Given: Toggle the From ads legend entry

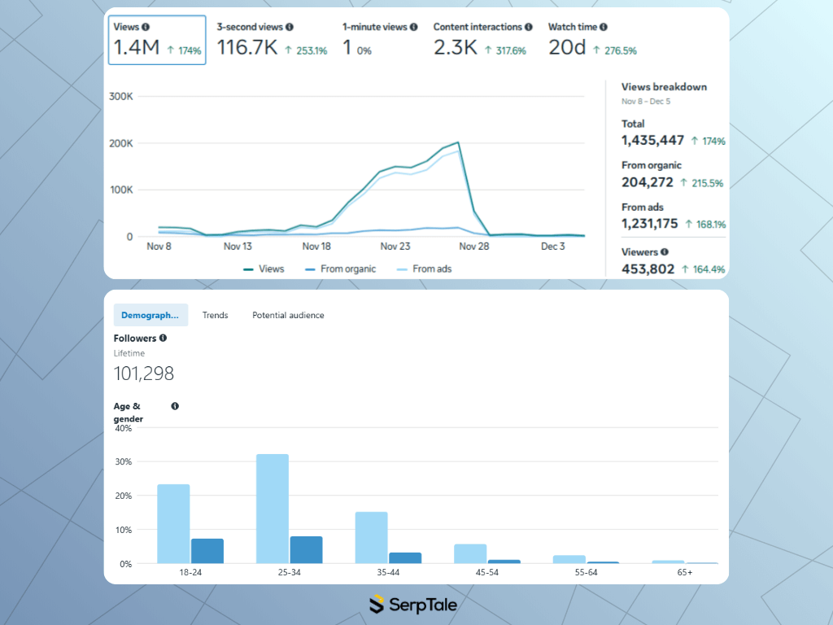Looking at the screenshot, I should tap(425, 269).
